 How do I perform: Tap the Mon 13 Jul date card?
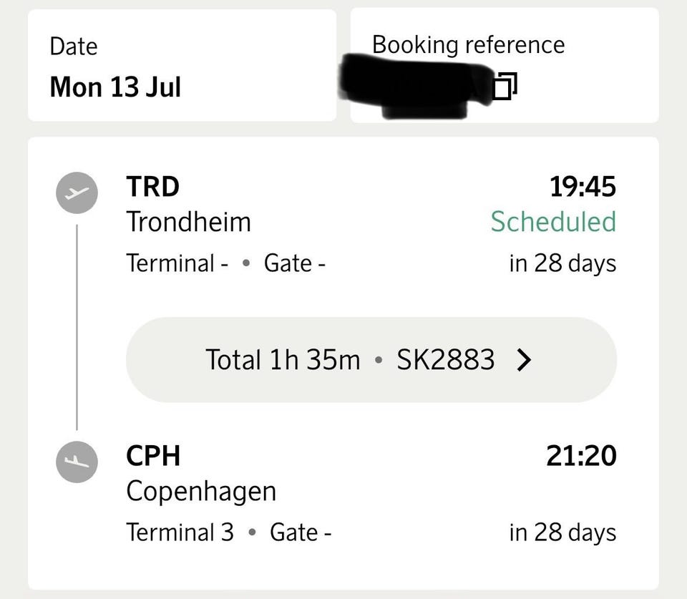tap(182, 65)
